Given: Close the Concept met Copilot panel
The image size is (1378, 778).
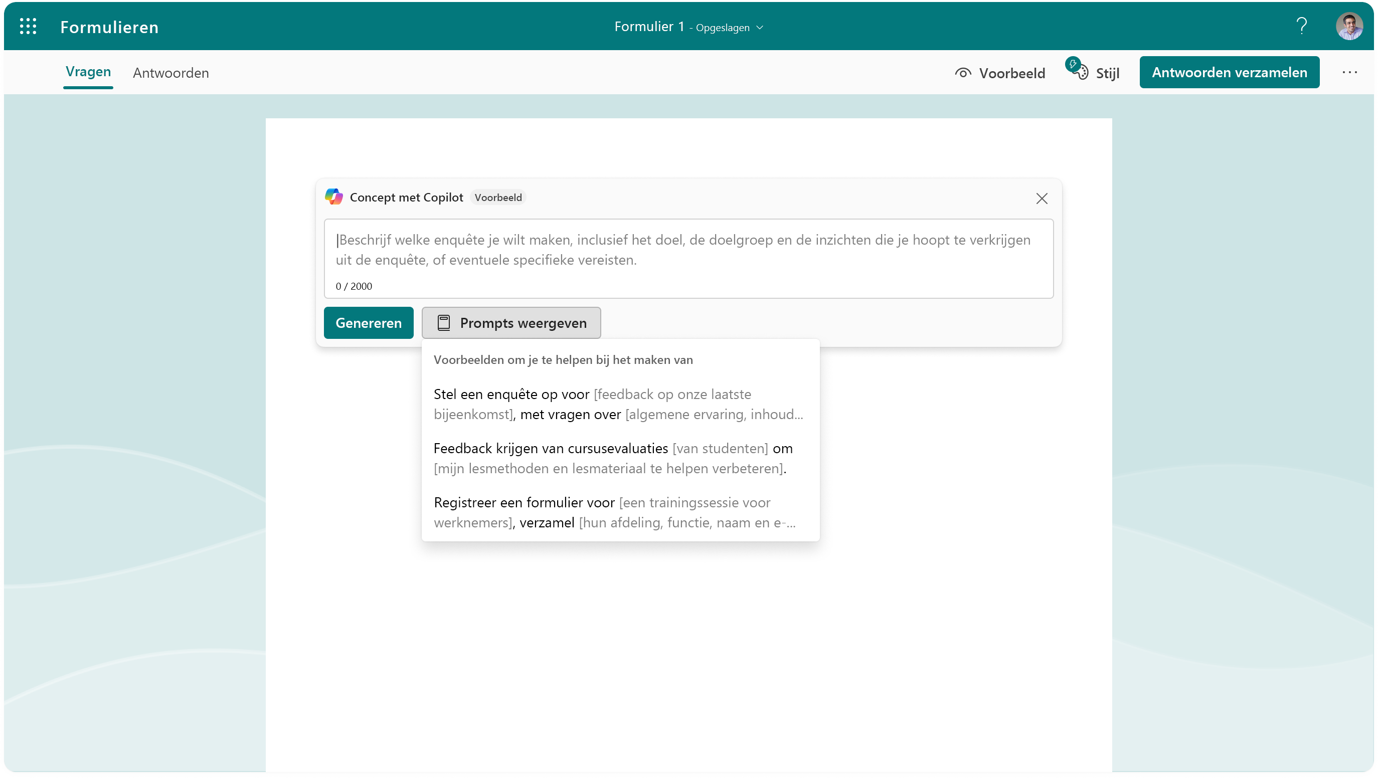Looking at the screenshot, I should tap(1042, 199).
